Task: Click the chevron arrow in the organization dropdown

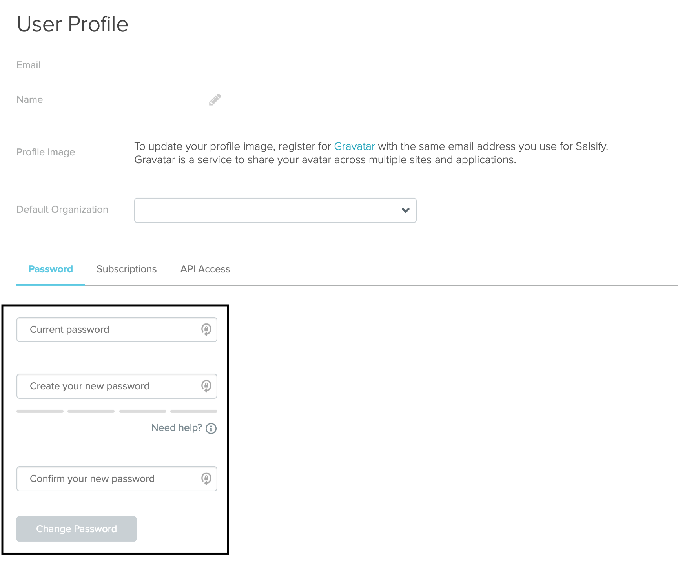Action: (x=406, y=210)
